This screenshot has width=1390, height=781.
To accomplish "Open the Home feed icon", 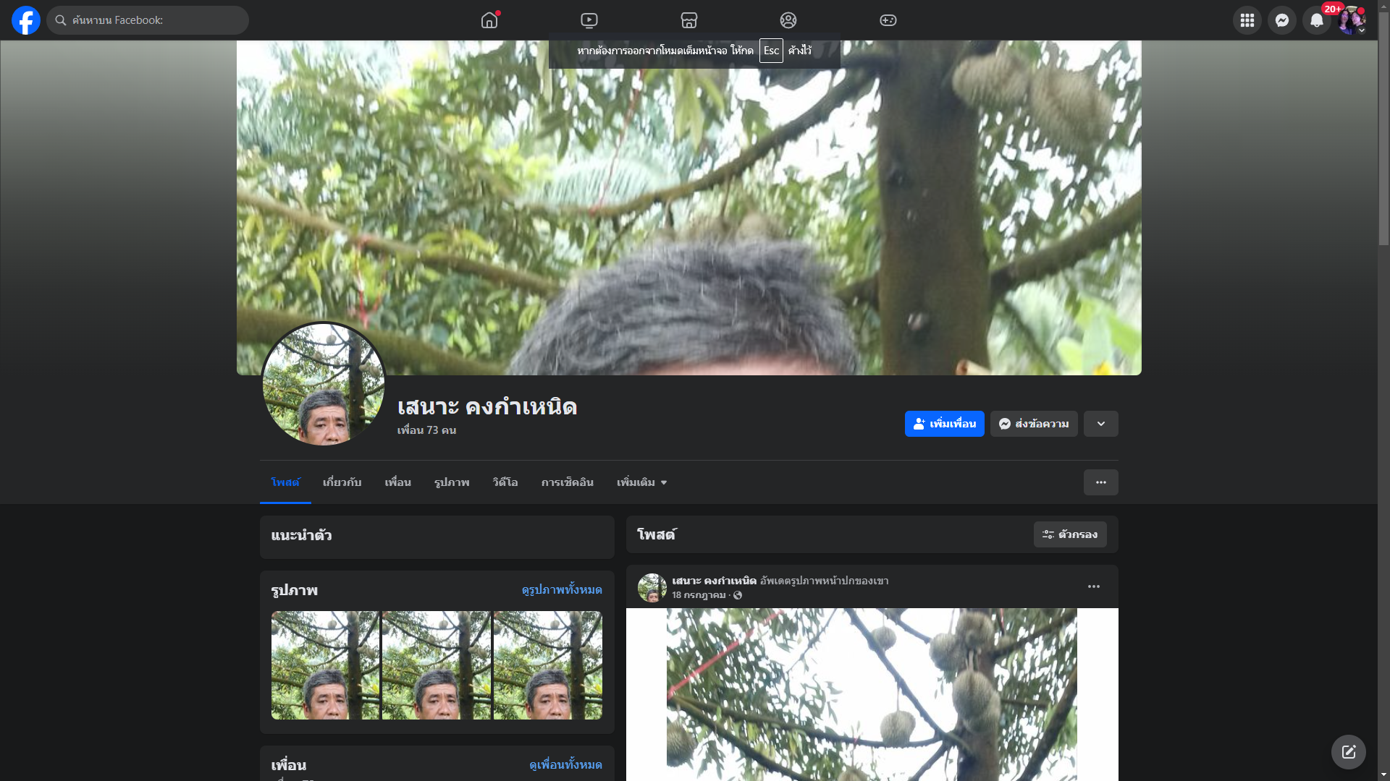I will [x=489, y=20].
